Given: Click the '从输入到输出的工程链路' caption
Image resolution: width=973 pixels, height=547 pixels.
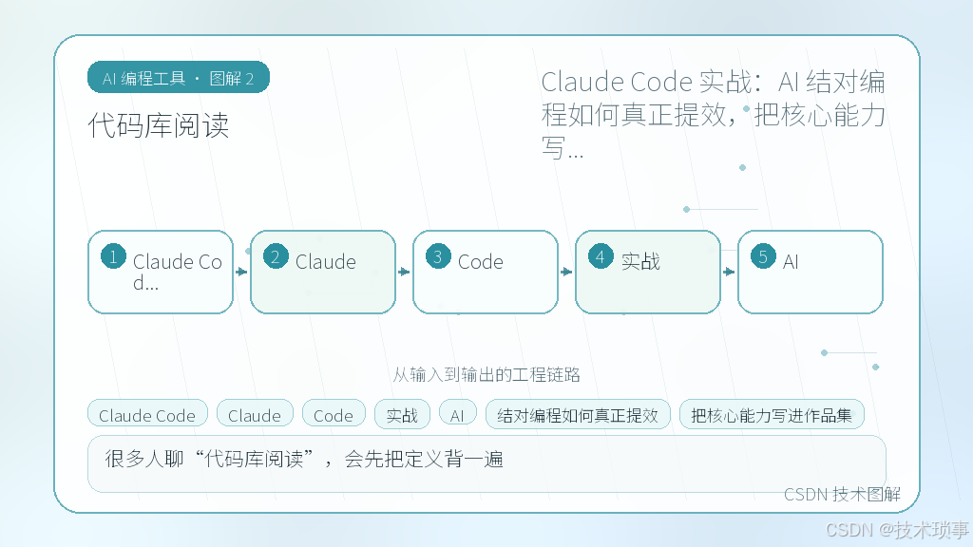Looking at the screenshot, I should tap(486, 374).
